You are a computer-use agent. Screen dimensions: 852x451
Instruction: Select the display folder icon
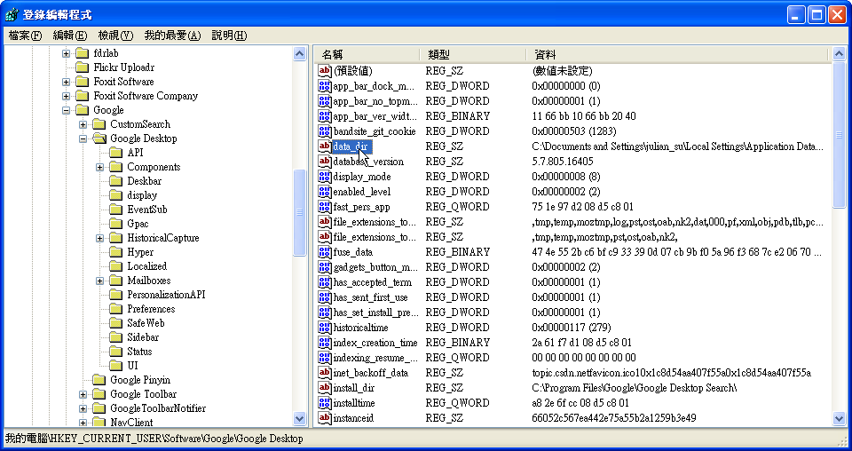115,195
